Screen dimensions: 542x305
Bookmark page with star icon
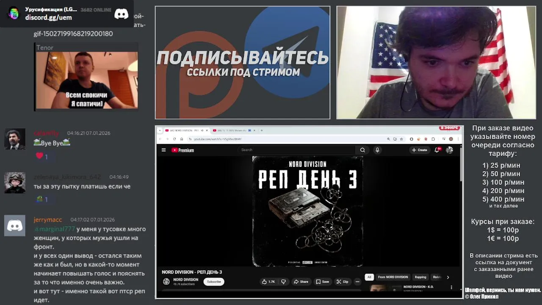(401, 139)
